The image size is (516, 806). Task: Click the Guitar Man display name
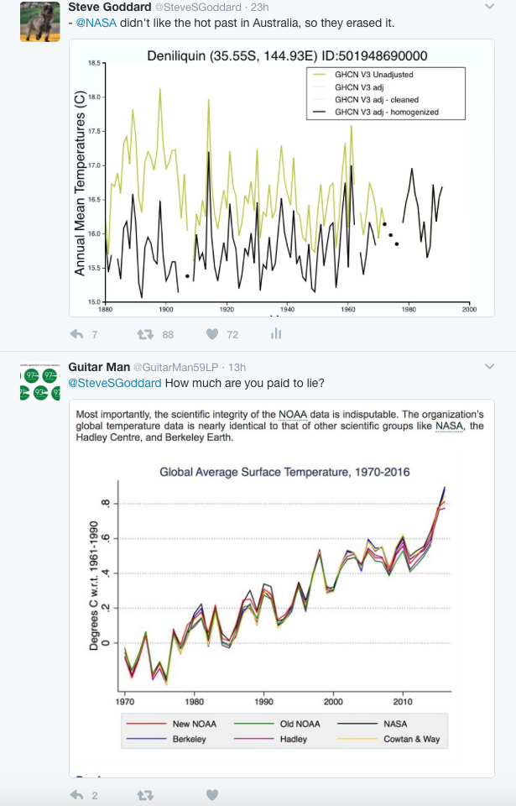[99, 367]
